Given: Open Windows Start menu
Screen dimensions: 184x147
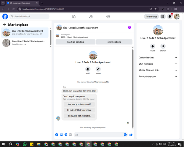Looking at the screenshot, I should [x=3, y=144].
